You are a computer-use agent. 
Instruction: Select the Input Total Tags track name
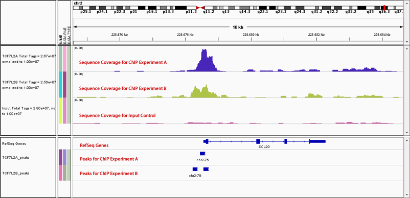click(29, 111)
